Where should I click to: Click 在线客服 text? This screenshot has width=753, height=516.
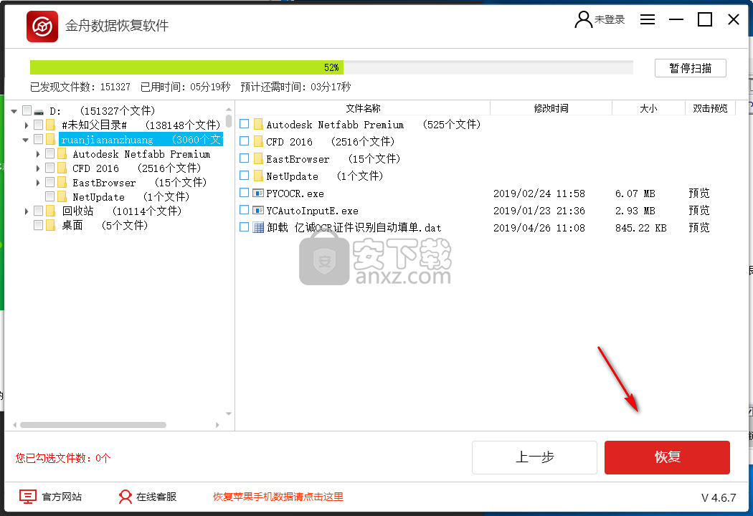click(x=156, y=497)
